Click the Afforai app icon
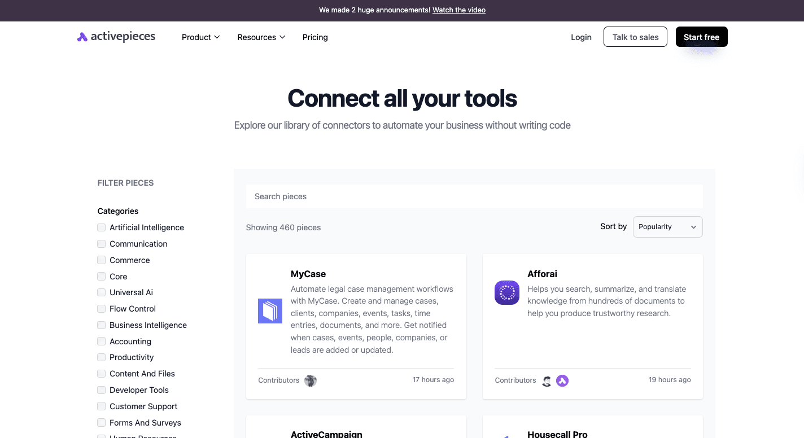Viewport: 804px width, 438px height. [x=506, y=292]
